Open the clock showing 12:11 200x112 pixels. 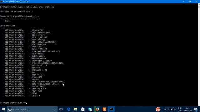point(187,109)
